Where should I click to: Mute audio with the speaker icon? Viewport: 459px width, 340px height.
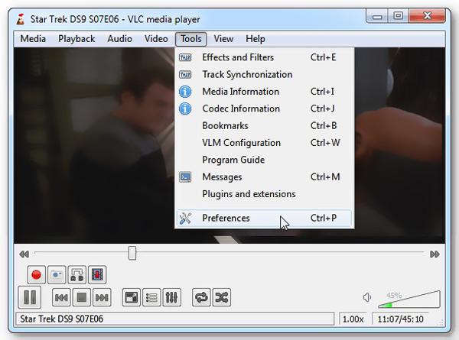pyautogui.click(x=367, y=298)
